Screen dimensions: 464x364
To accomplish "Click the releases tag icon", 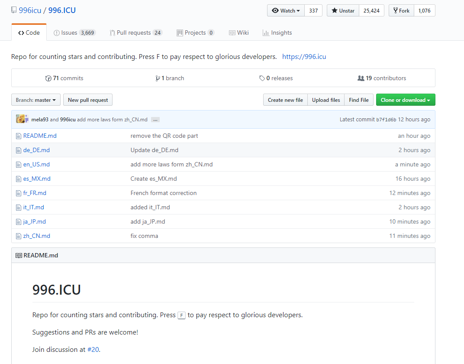I will (x=262, y=78).
